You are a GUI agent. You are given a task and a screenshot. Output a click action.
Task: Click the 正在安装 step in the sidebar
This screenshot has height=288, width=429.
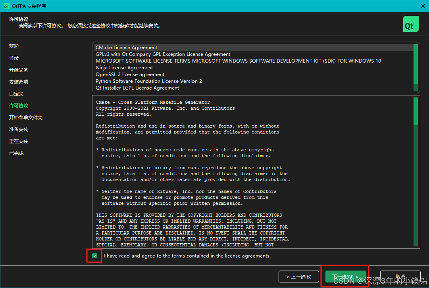pos(19,141)
